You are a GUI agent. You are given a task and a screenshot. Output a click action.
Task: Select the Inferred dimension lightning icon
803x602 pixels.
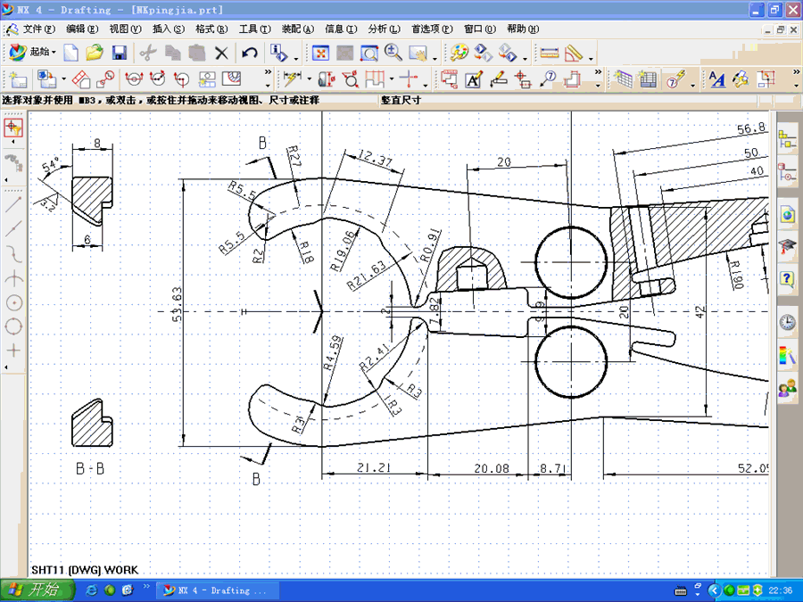pos(293,79)
